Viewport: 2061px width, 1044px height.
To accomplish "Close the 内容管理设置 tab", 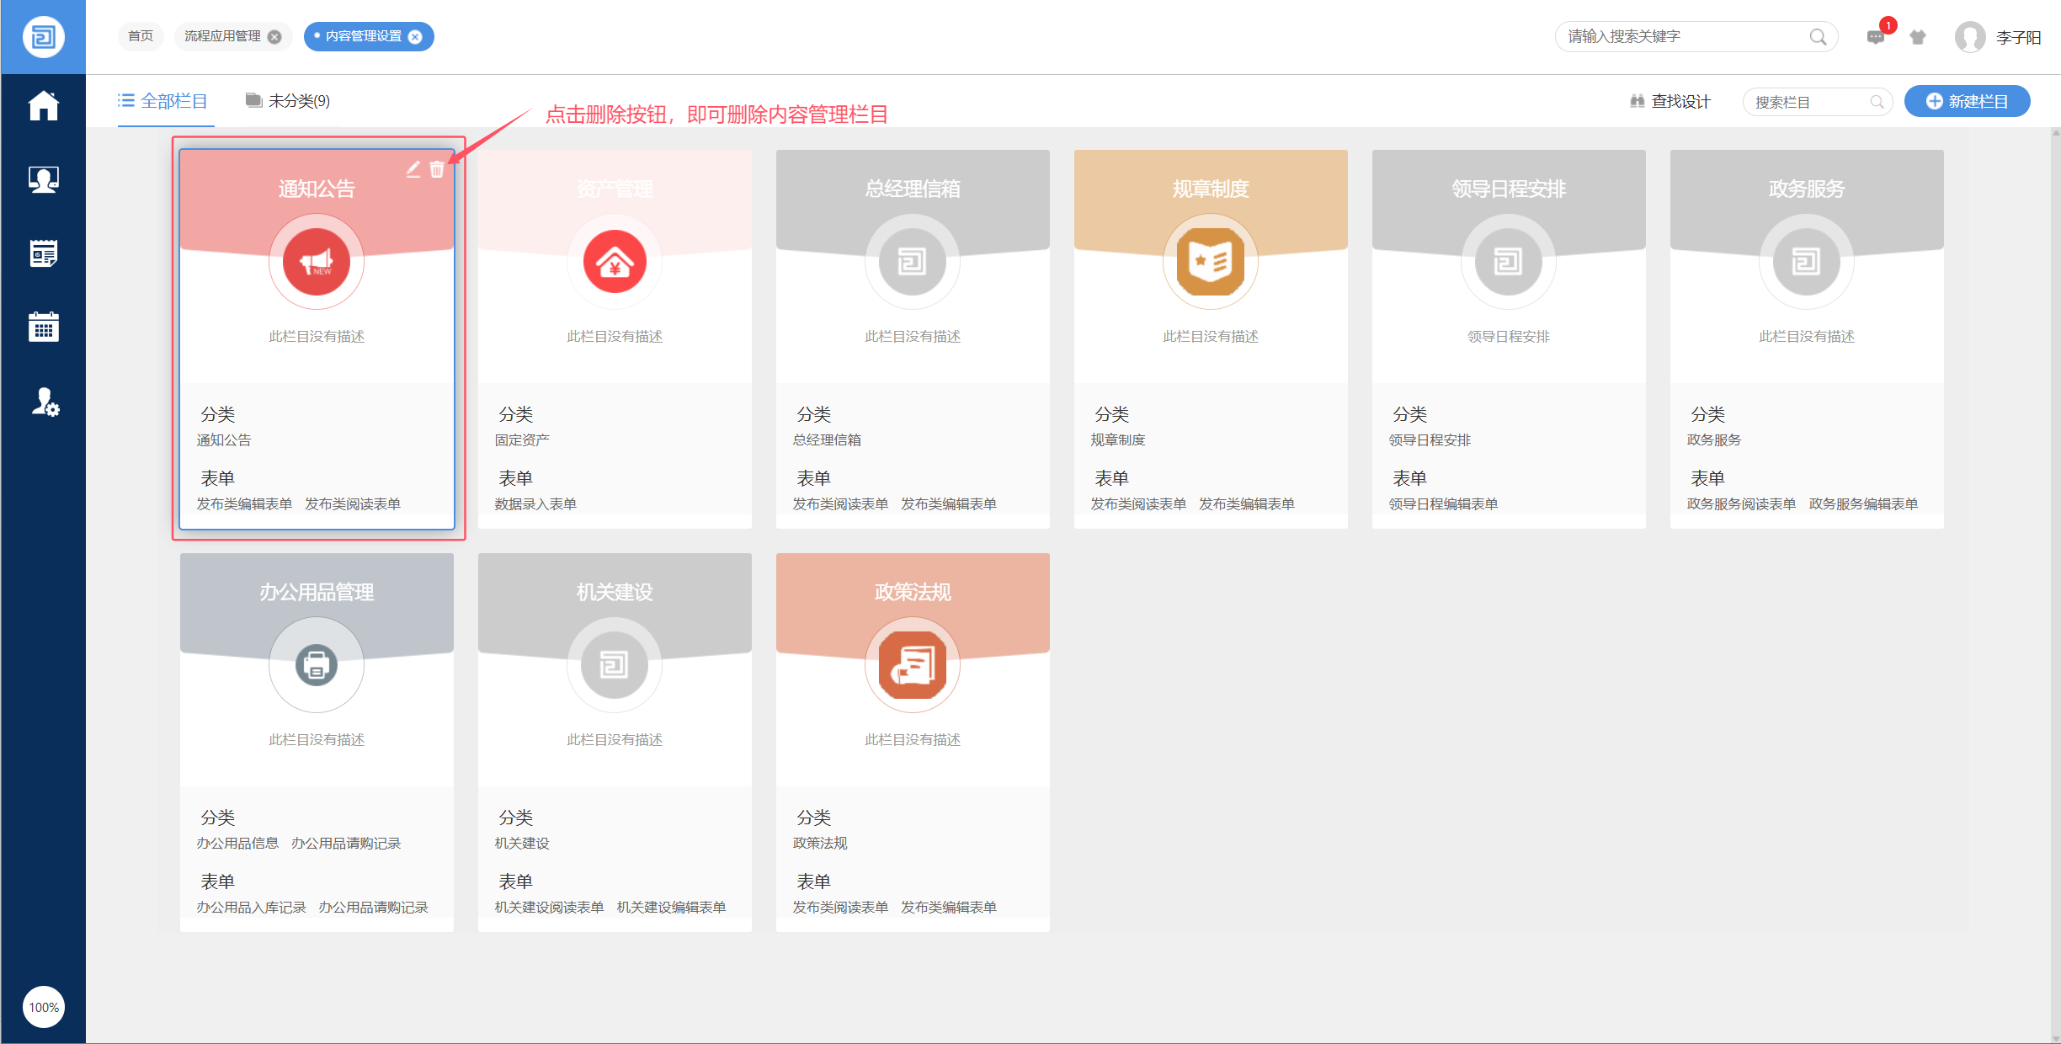I will point(415,37).
